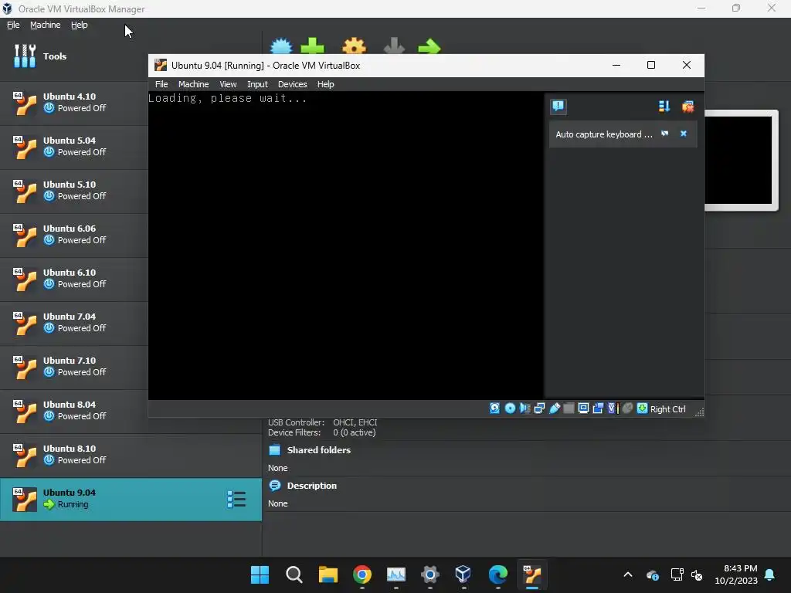Click the delete all notifications icon

coord(687,107)
